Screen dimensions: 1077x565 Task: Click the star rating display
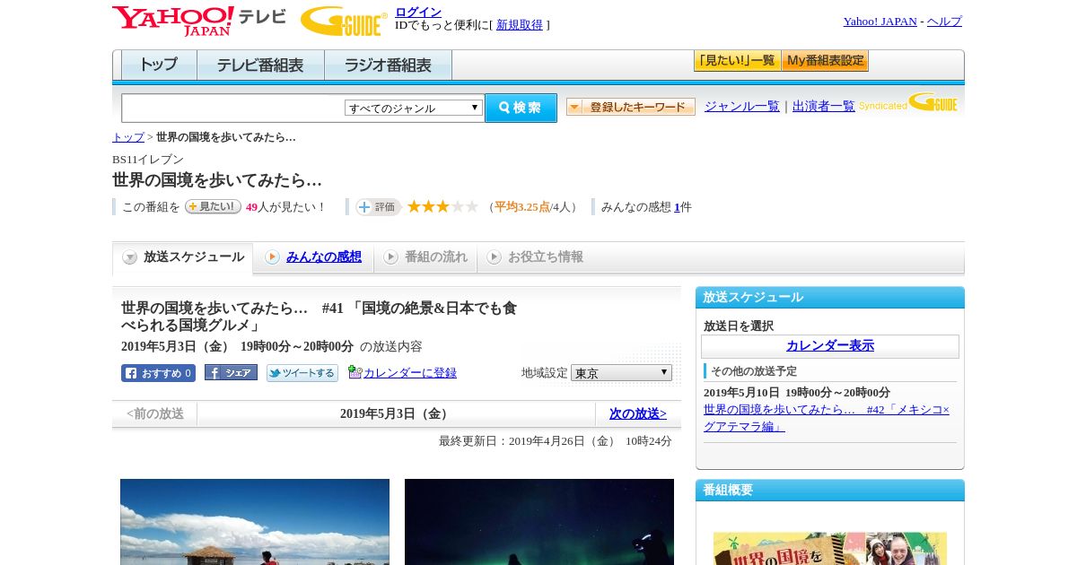(x=442, y=206)
